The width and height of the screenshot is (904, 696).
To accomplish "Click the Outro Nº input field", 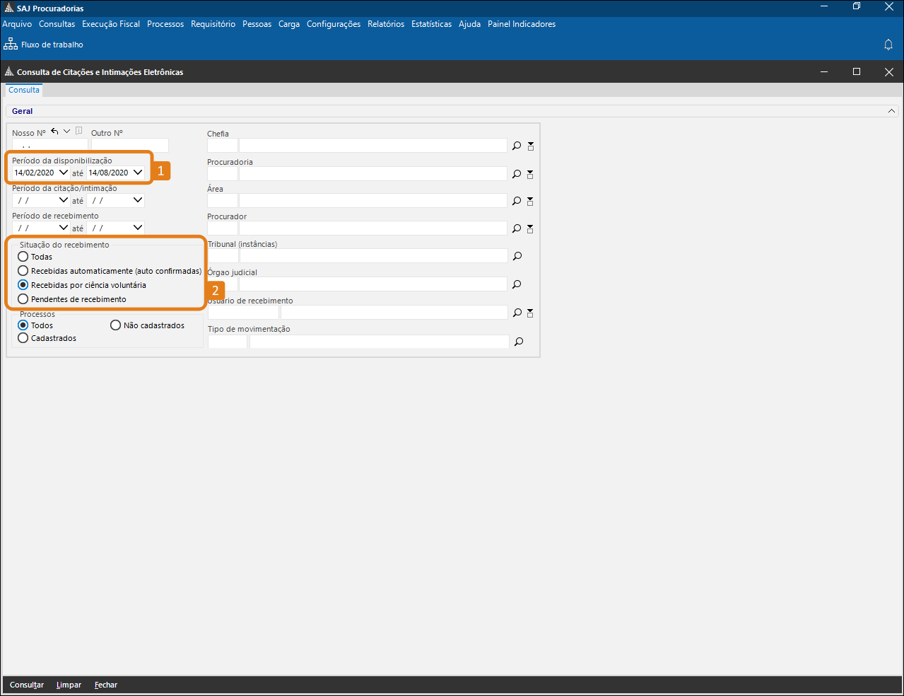I will tap(129, 146).
